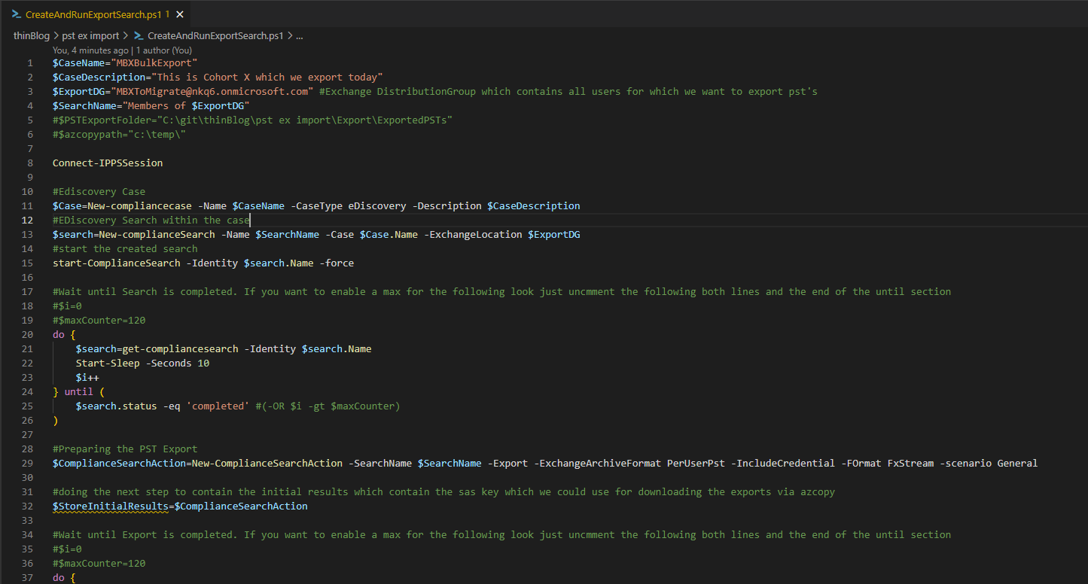Click the 'completed' string on line 25
The image size is (1088, 584).
218,406
